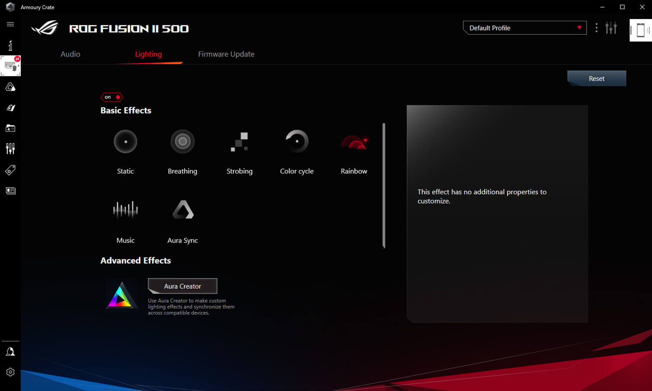Viewport: 652px width, 391px height.
Task: Activate the Rainbow lighting effect
Action: [354, 142]
